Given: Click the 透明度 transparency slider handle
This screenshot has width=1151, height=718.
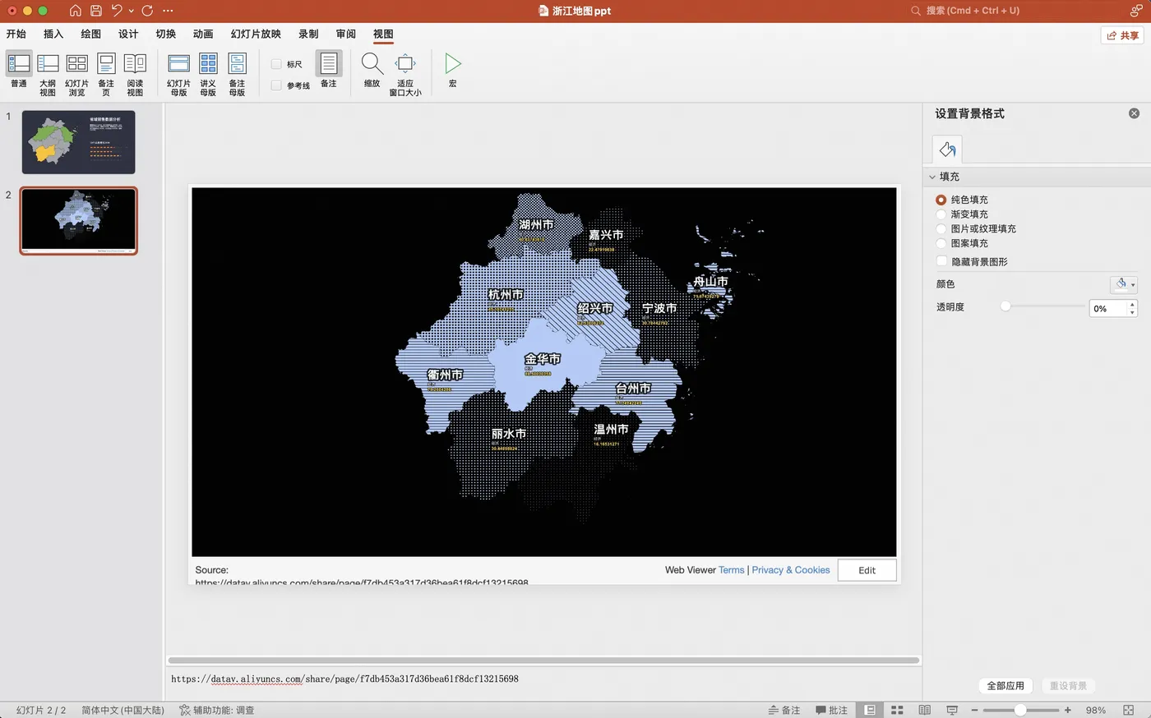Looking at the screenshot, I should pos(1005,306).
